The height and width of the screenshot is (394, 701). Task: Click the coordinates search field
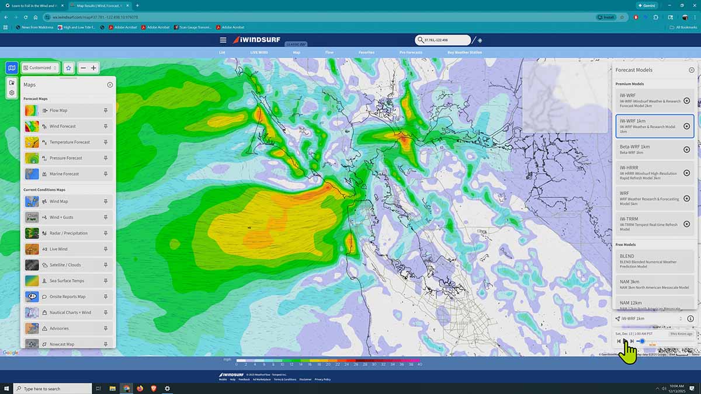444,40
